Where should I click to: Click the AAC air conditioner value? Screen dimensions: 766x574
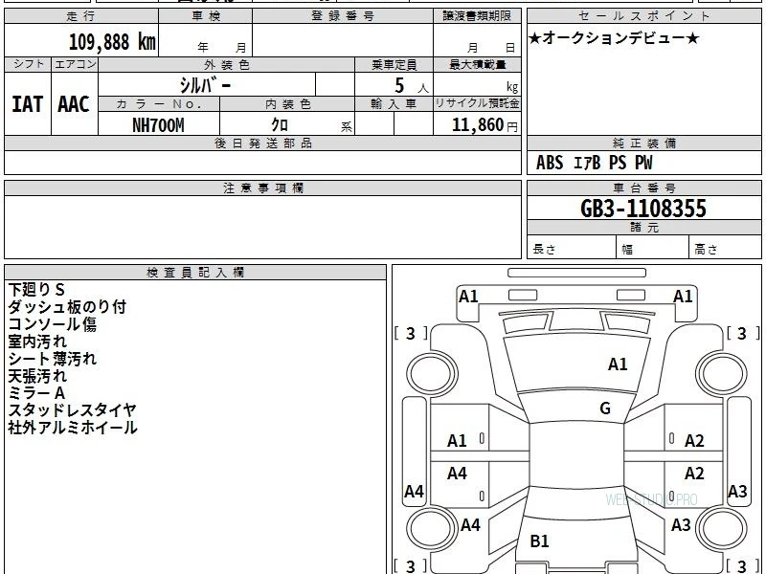tap(74, 104)
